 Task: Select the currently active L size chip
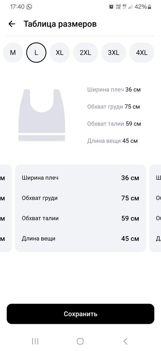(36, 52)
